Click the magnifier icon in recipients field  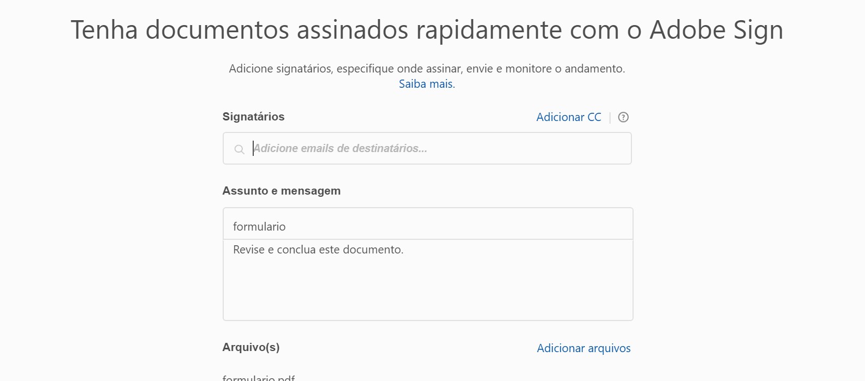click(x=239, y=149)
